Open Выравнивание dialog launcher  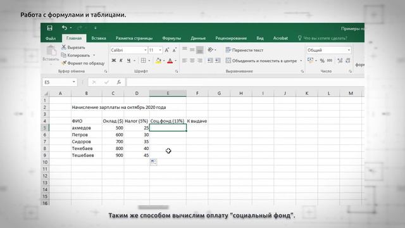coord(302,72)
